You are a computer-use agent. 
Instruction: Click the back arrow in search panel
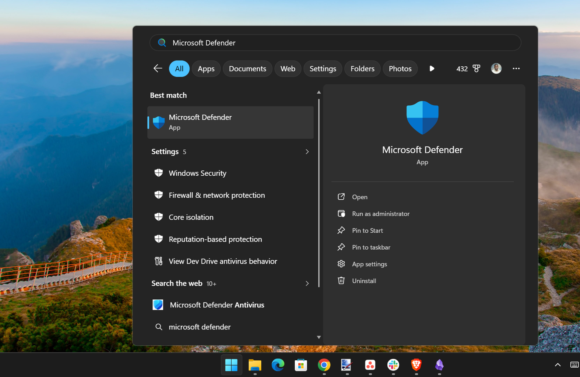tap(158, 68)
